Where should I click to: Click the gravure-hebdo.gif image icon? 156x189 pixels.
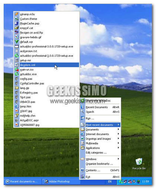click(17, 37)
